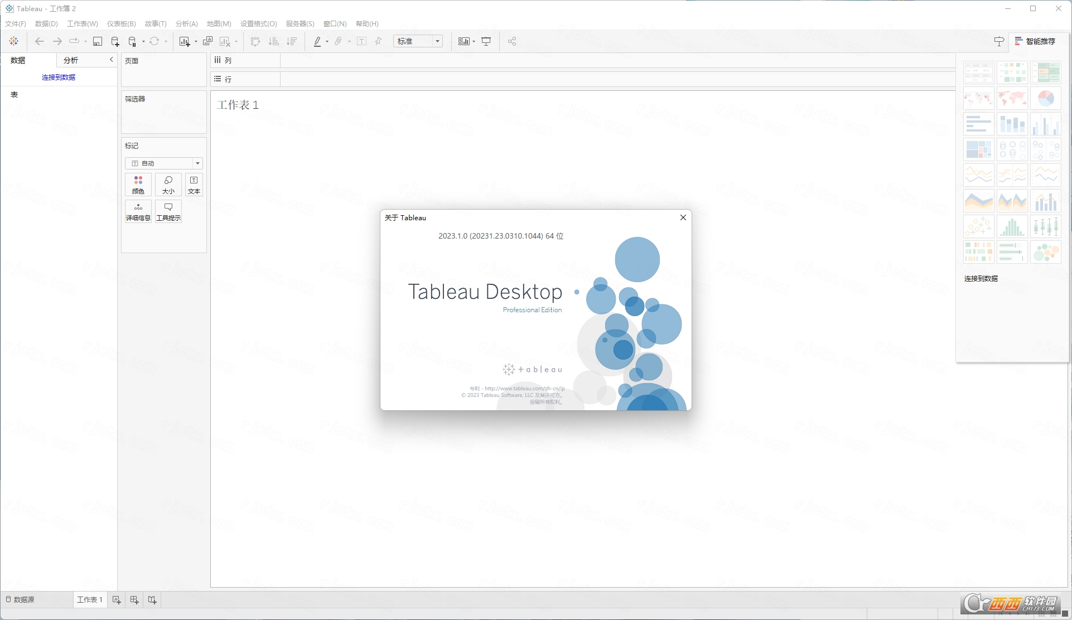Click the Group Members paperclip icon
This screenshot has height=620, width=1072.
pos(338,41)
